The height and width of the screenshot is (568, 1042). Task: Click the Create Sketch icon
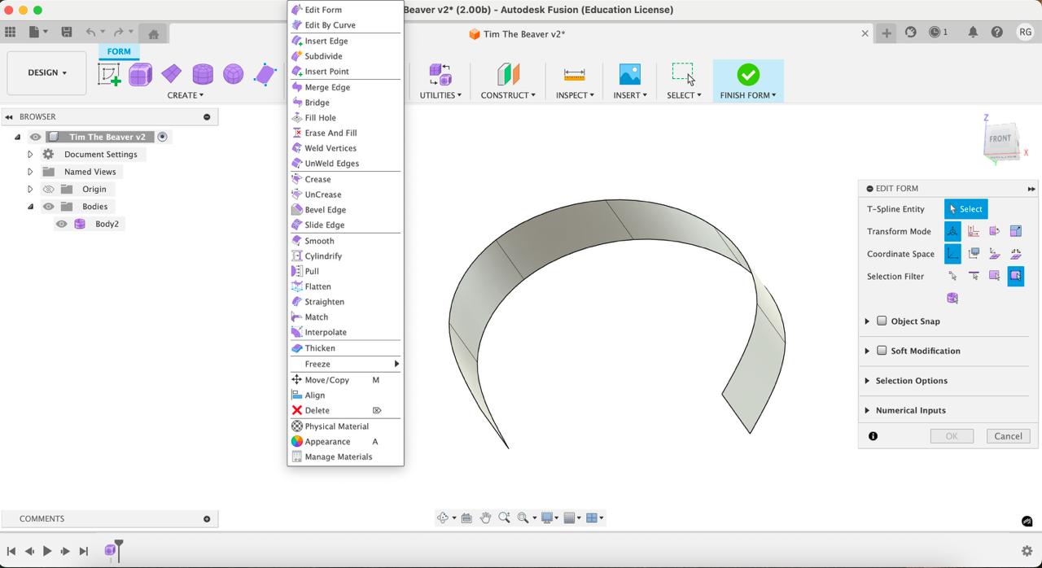(109, 75)
